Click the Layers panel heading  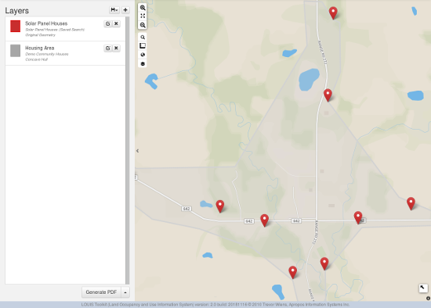[16, 11]
